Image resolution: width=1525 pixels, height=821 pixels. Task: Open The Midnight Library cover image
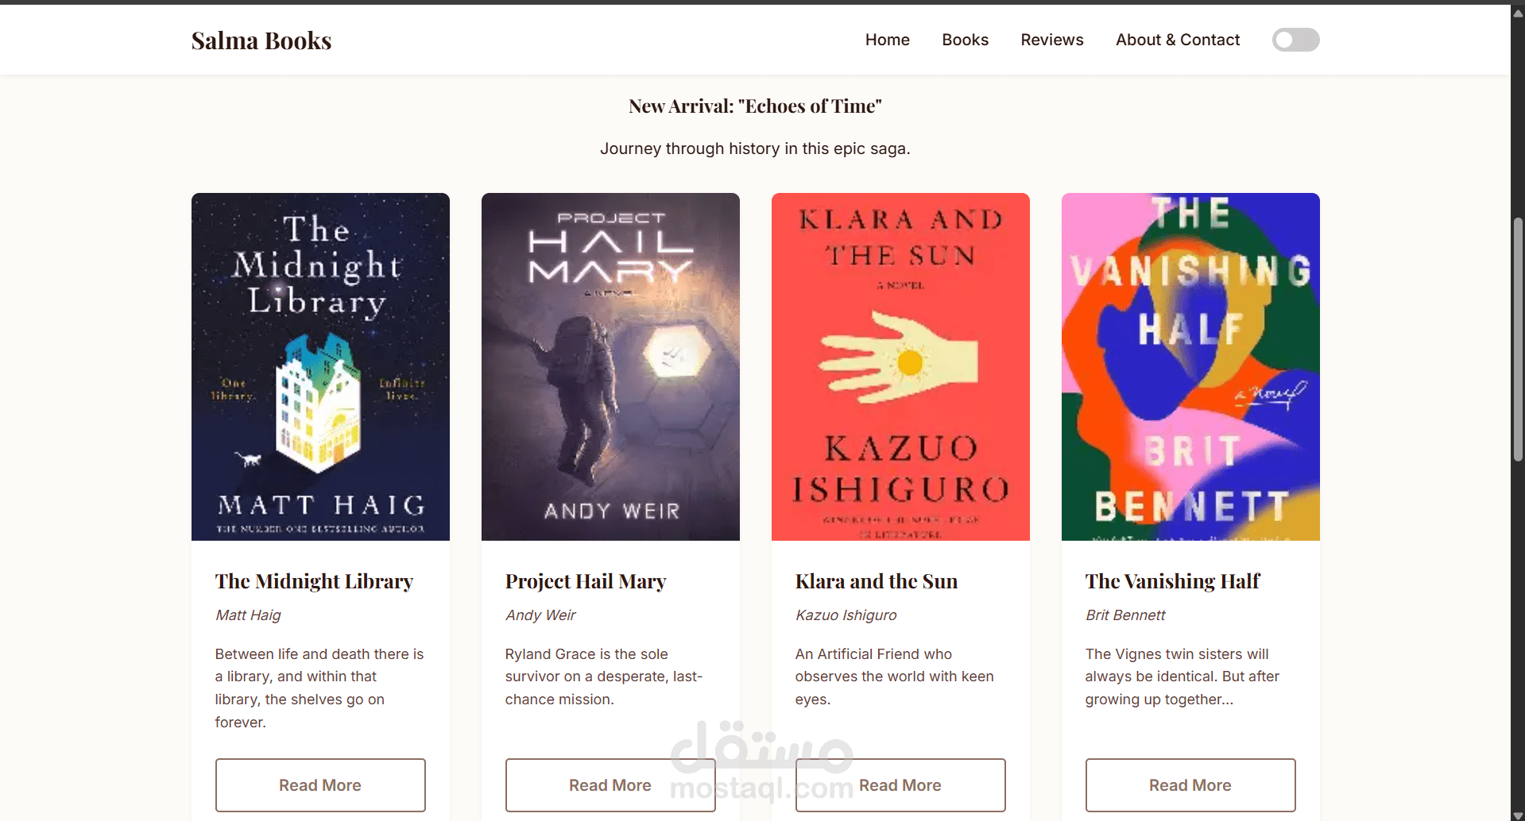[320, 367]
